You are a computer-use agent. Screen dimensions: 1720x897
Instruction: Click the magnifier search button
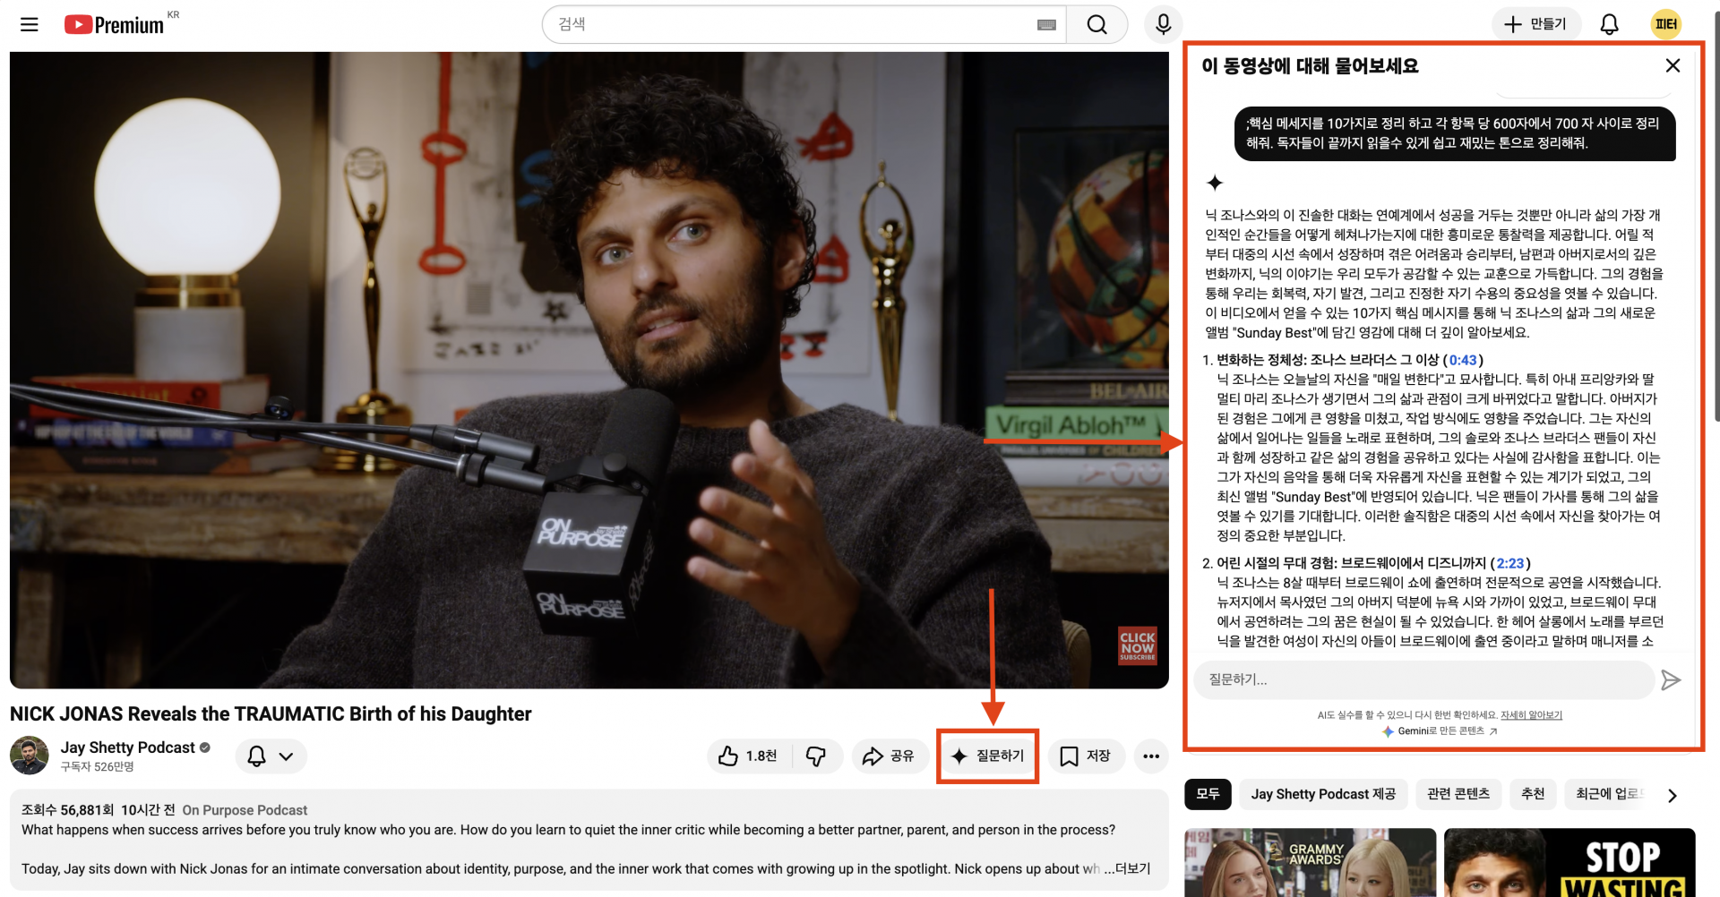click(x=1097, y=24)
